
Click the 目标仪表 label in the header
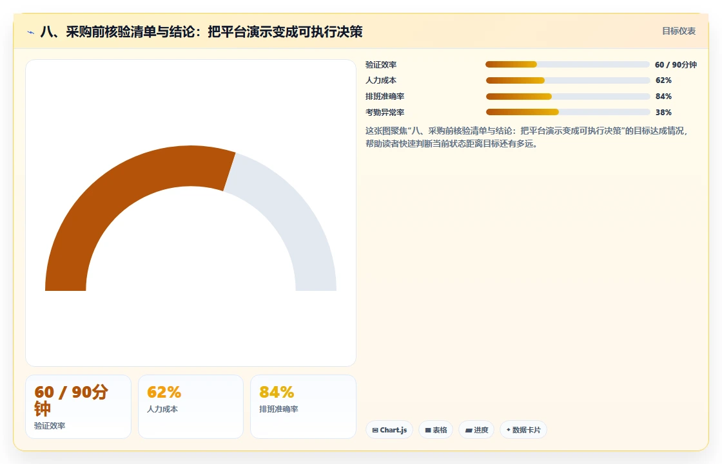[x=679, y=31]
